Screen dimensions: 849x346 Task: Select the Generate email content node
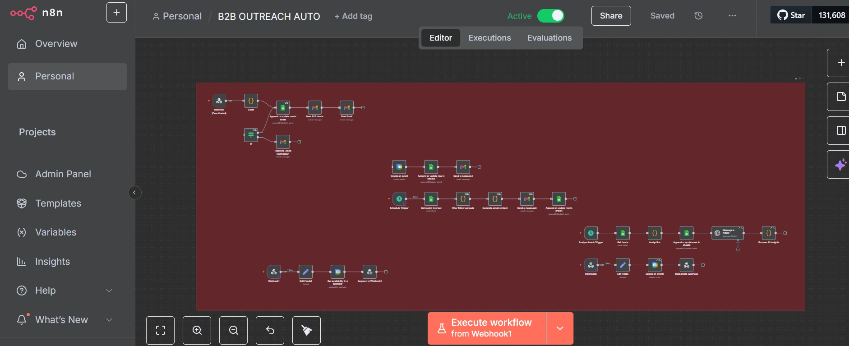495,198
